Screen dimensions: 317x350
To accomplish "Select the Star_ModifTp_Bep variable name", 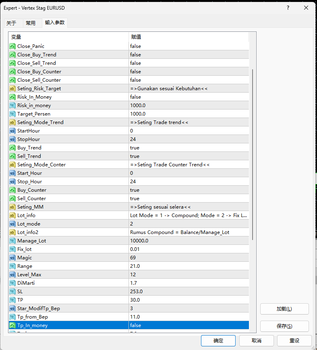I will point(39,309).
